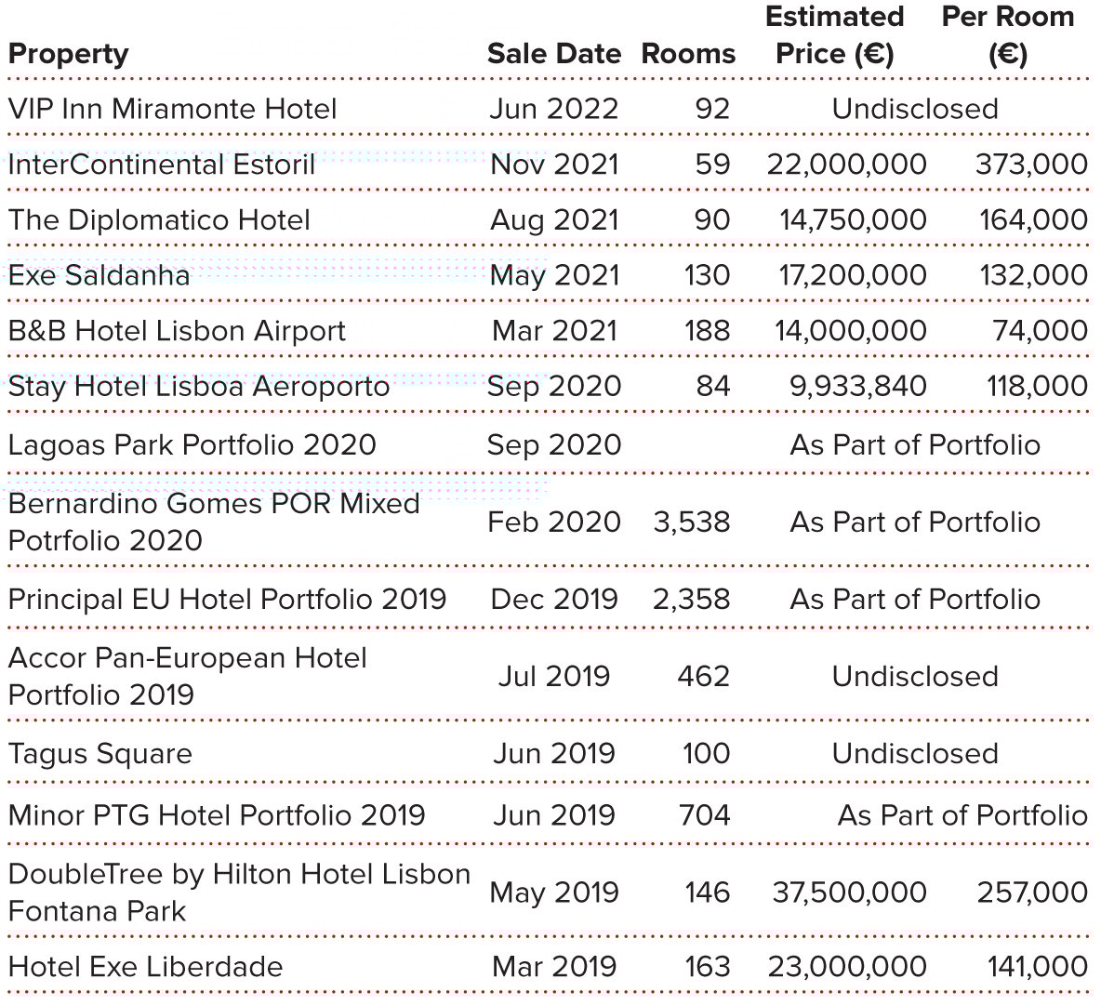Click the Rooms column header
This screenshot has width=1101, height=1005.
(x=688, y=54)
